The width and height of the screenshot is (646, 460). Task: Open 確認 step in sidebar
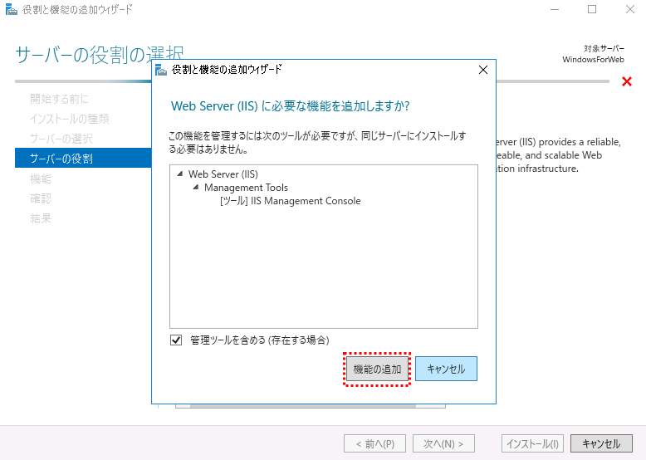point(41,198)
